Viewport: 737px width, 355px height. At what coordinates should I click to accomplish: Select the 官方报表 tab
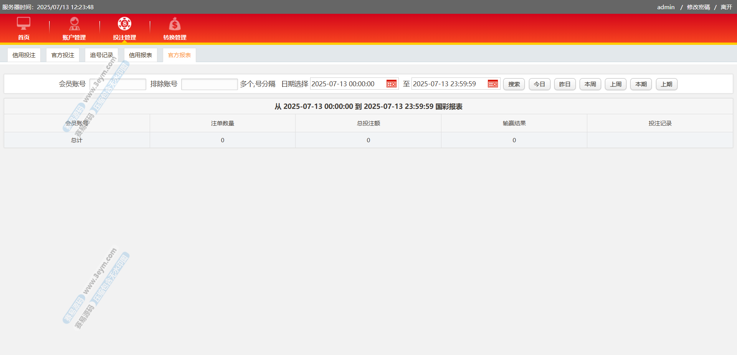(x=179, y=55)
